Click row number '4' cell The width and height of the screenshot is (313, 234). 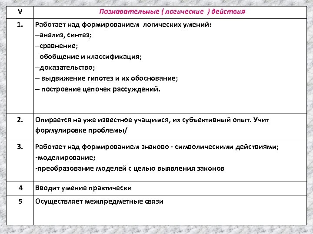point(20,188)
